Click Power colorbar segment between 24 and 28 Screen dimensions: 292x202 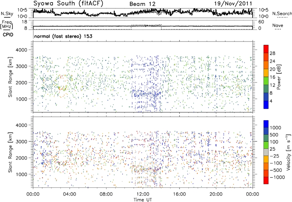(266, 57)
